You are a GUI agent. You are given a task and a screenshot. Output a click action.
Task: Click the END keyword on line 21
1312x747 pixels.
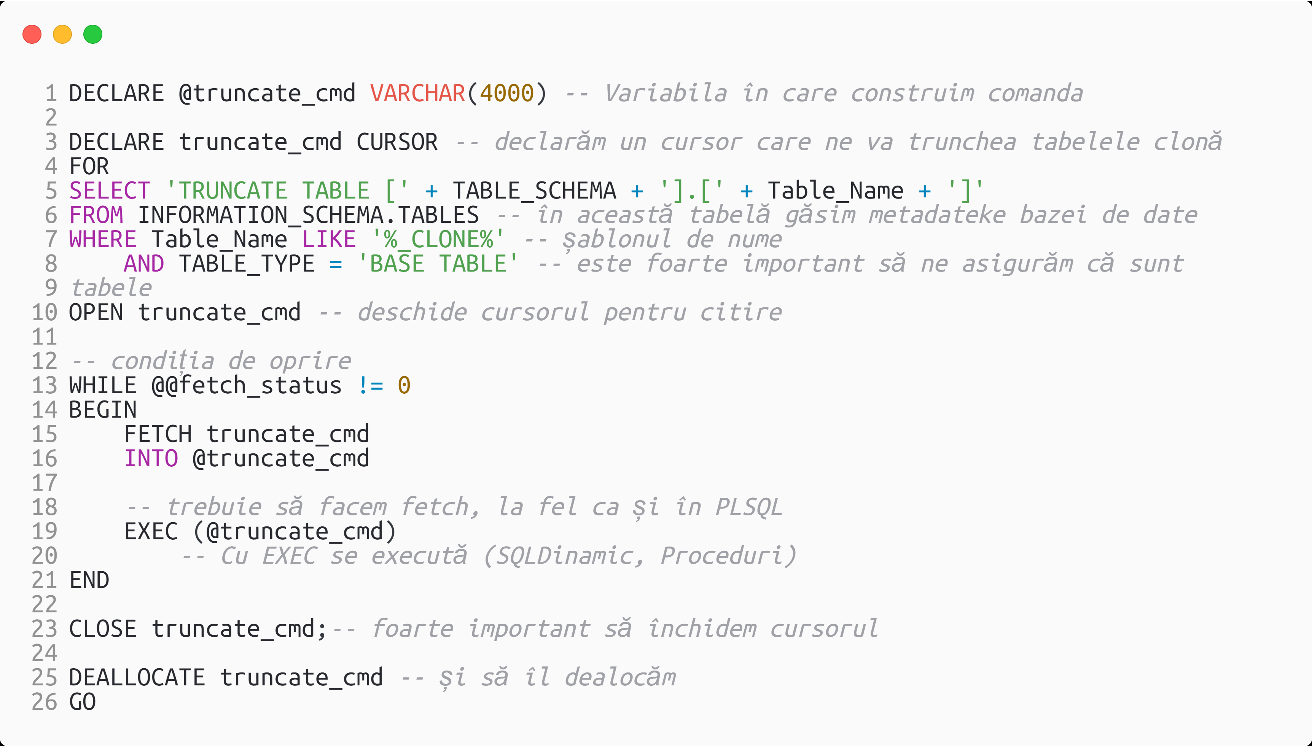tap(89, 580)
